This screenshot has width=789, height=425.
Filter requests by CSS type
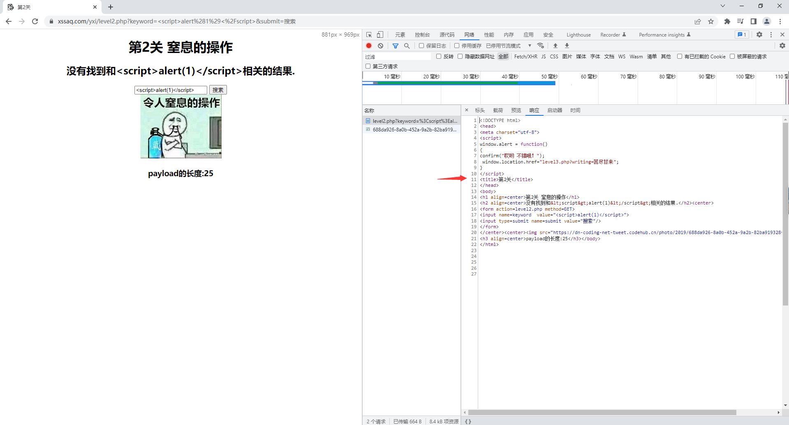(554, 57)
